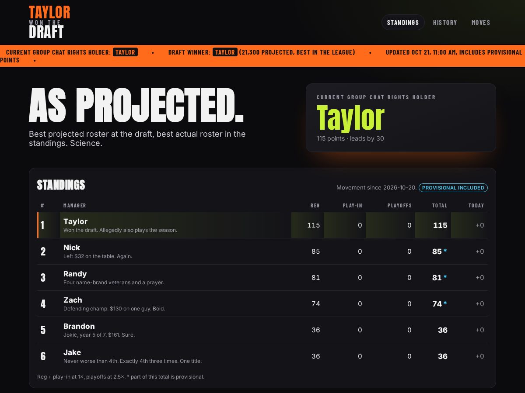Click Taylor tag after Group Chat Rights Holder
Screen dimensions: 525x393
[125, 52]
